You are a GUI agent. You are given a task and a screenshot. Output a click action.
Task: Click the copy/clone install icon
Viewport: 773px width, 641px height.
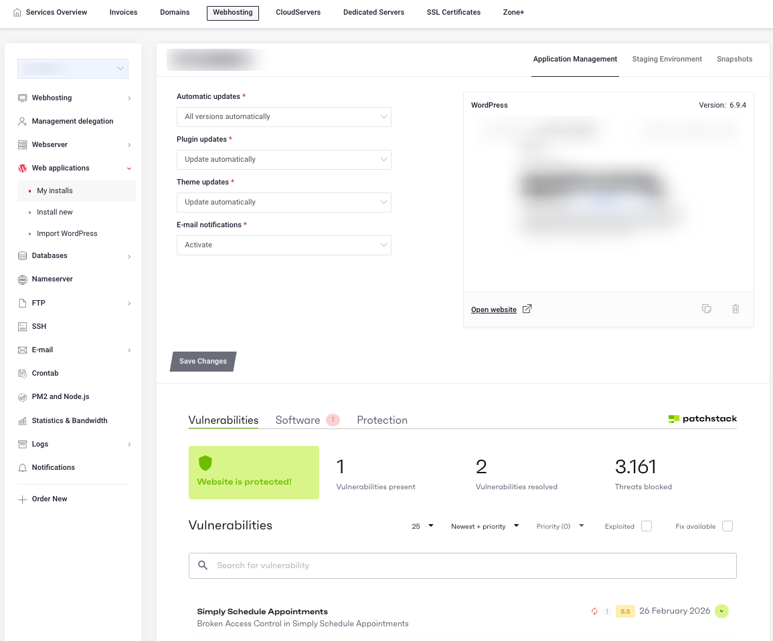click(x=706, y=309)
